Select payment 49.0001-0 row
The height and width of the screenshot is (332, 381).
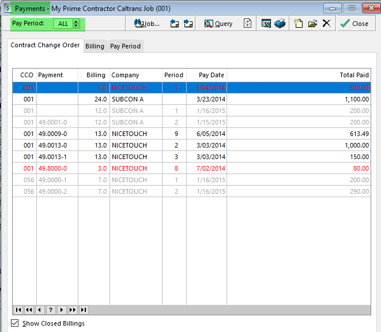point(191,122)
